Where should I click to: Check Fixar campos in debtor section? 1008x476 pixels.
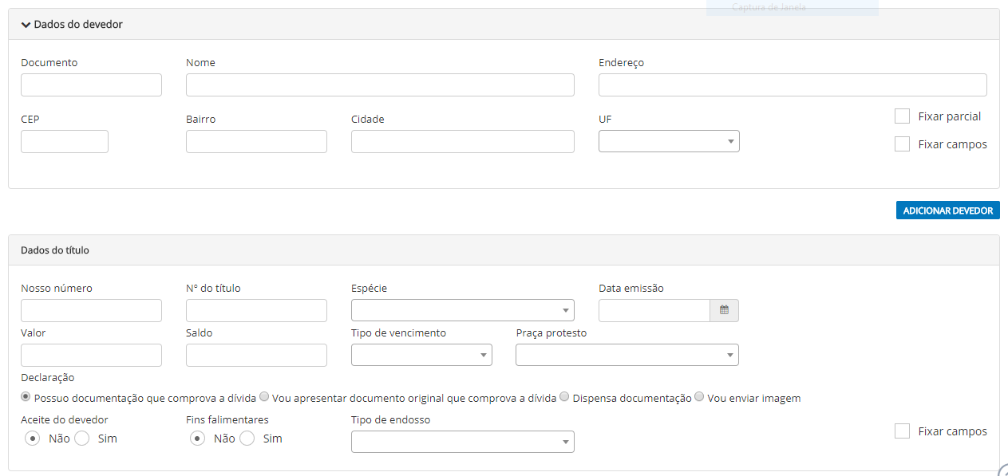coord(902,144)
